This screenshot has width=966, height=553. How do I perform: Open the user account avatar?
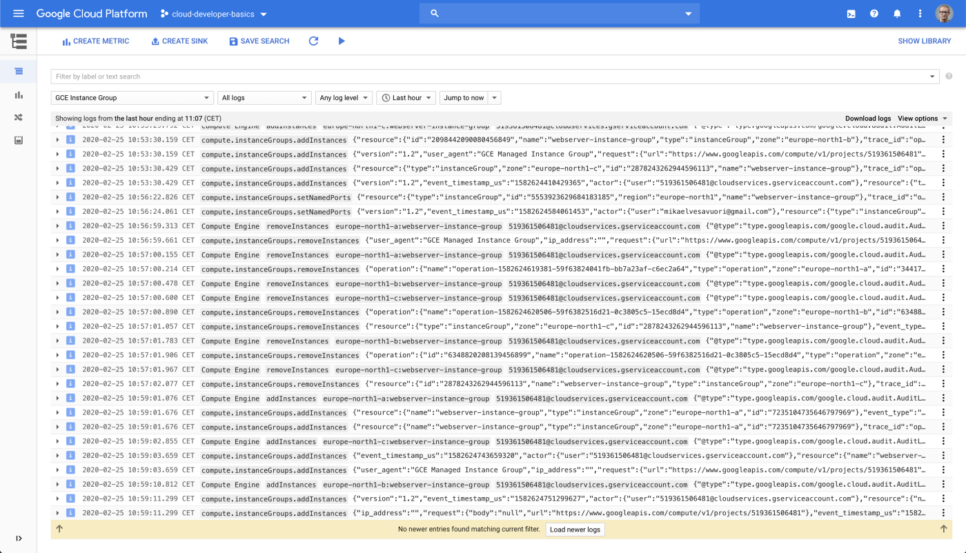(943, 14)
